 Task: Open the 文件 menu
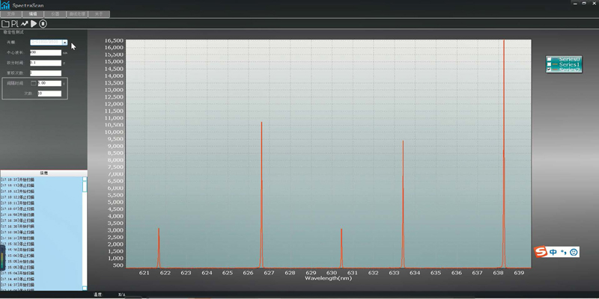click(x=11, y=14)
